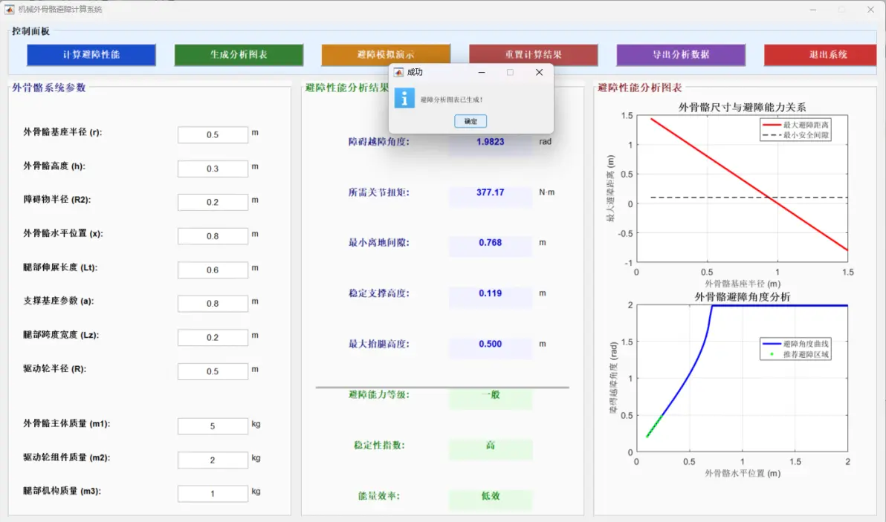Click 导出分析数据 purple button

(x=680, y=55)
